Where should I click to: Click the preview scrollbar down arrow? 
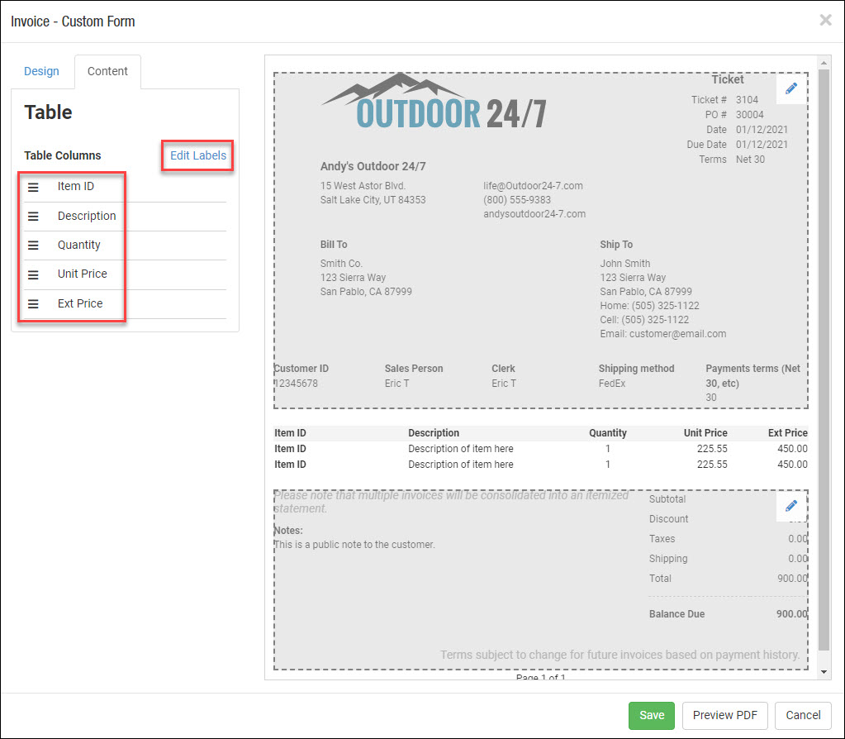(824, 672)
